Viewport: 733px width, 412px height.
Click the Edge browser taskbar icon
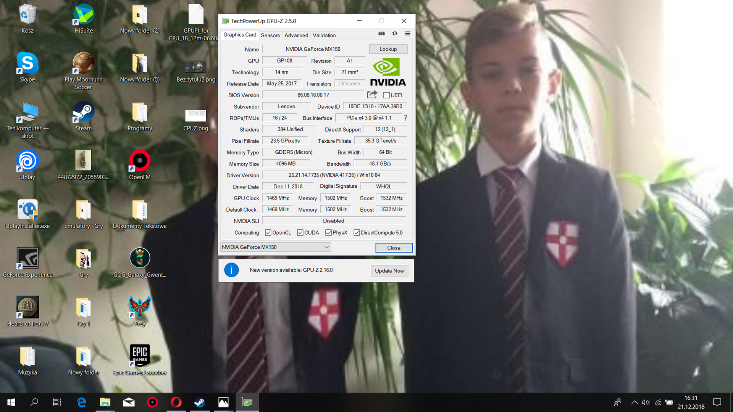[x=81, y=402]
